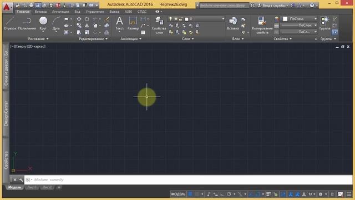
Task: Switch to the Аннотации ribbon tab
Action: (x=60, y=12)
